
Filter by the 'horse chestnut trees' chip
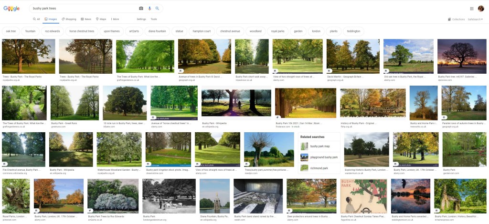[82, 31]
